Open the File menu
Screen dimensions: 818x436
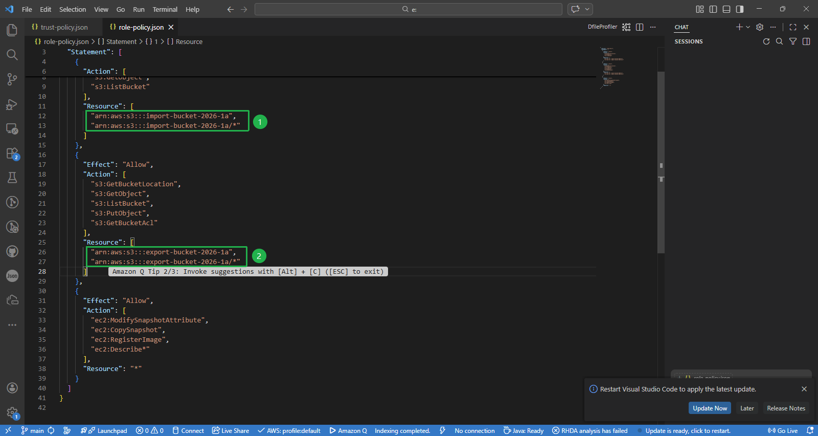(x=27, y=9)
